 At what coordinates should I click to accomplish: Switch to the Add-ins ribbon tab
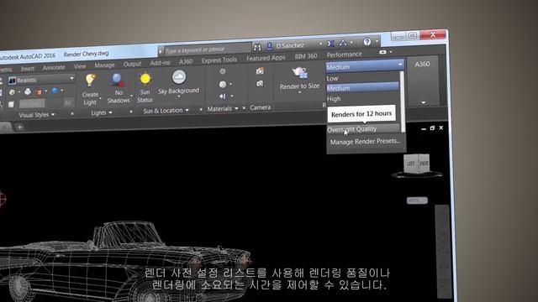[160, 63]
